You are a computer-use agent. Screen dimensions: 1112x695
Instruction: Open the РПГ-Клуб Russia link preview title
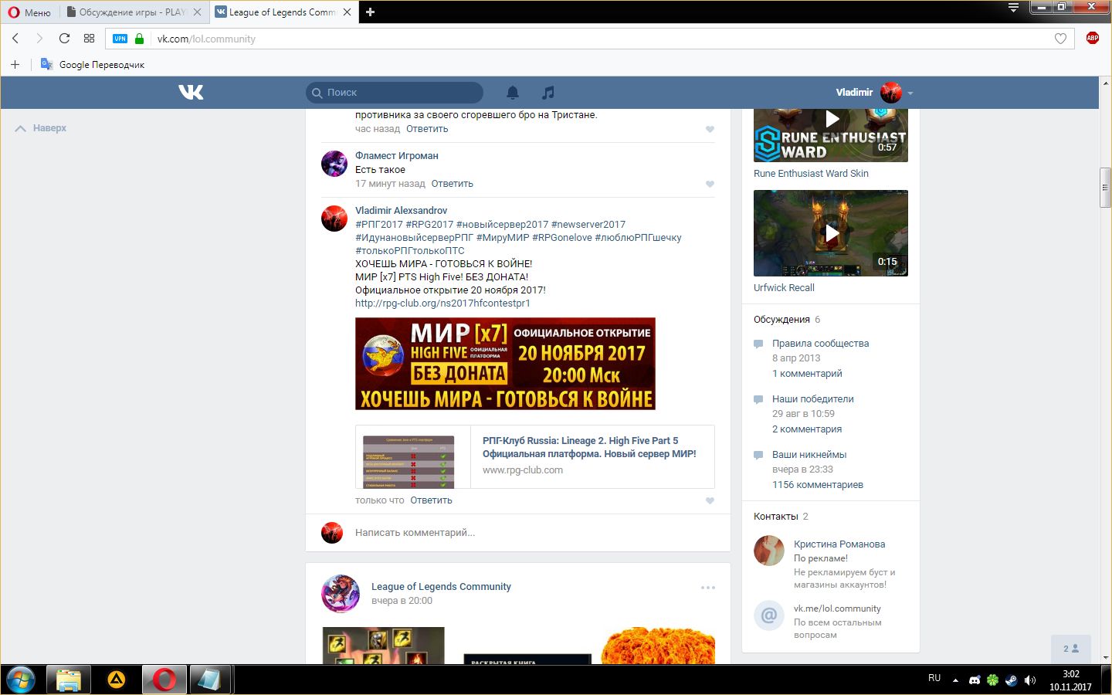(589, 447)
